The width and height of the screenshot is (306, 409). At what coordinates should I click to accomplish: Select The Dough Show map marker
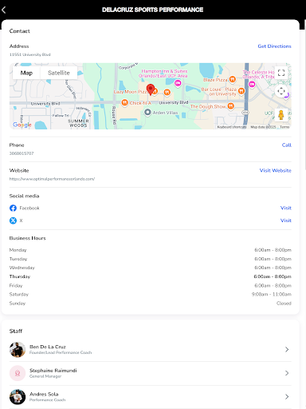click(x=231, y=106)
